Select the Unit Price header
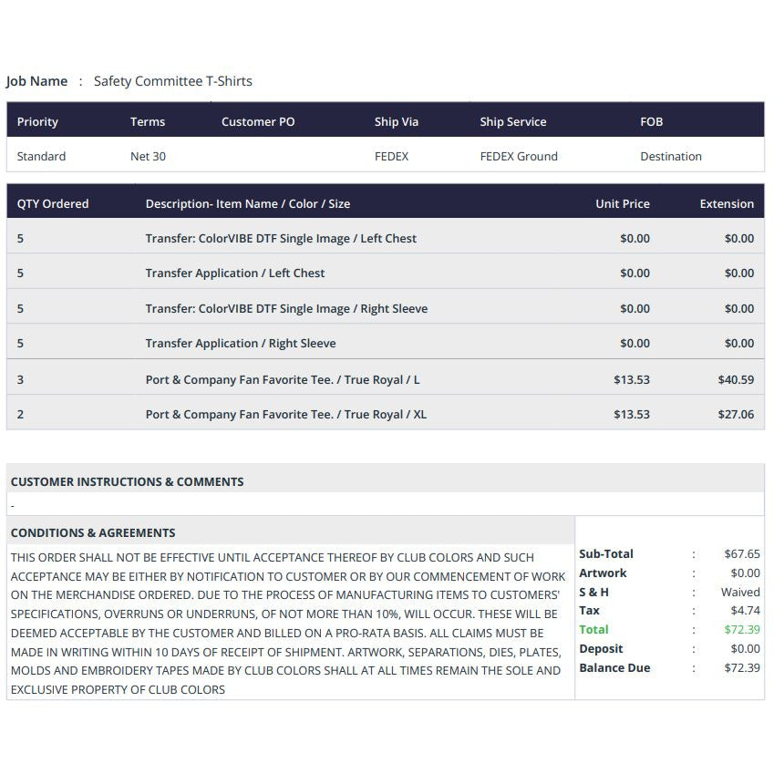Image resolution: width=774 pixels, height=774 pixels. 623,203
